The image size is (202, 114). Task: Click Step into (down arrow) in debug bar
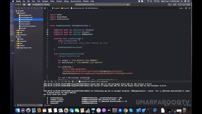click(59, 82)
